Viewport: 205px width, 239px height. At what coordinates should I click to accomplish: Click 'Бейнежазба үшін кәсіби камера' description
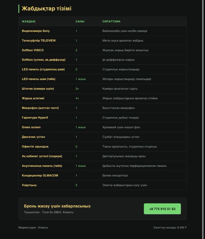(x=125, y=31)
